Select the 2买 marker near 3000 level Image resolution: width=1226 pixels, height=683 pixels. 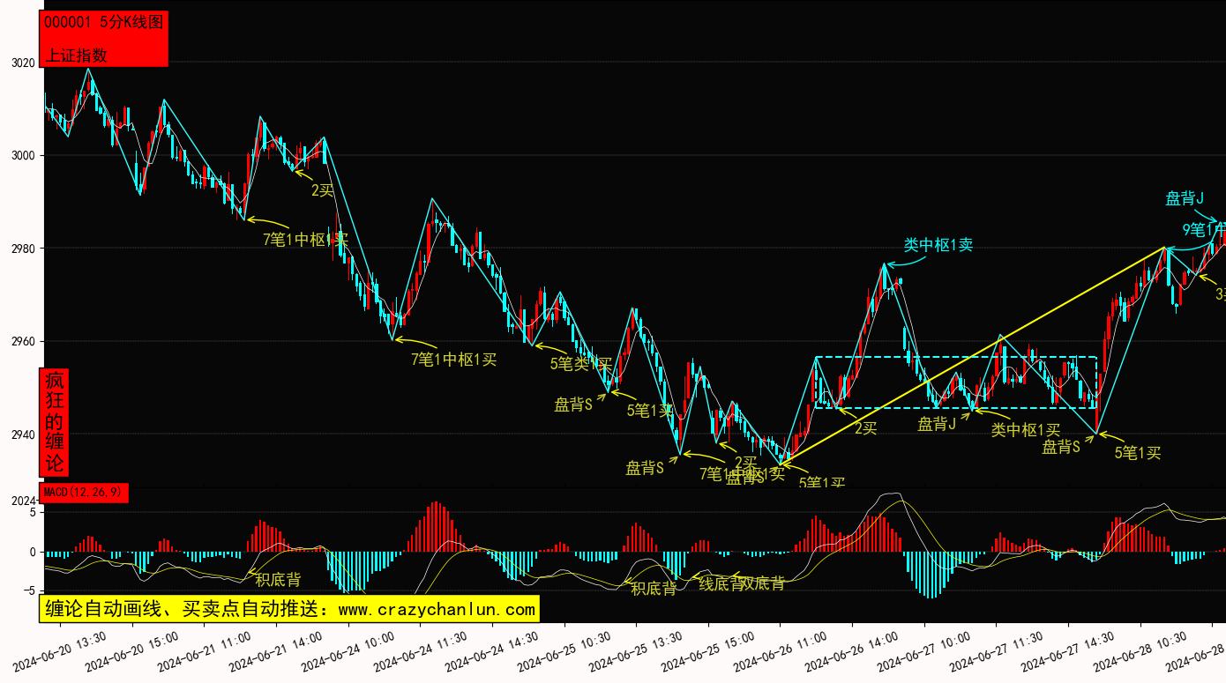322,189
